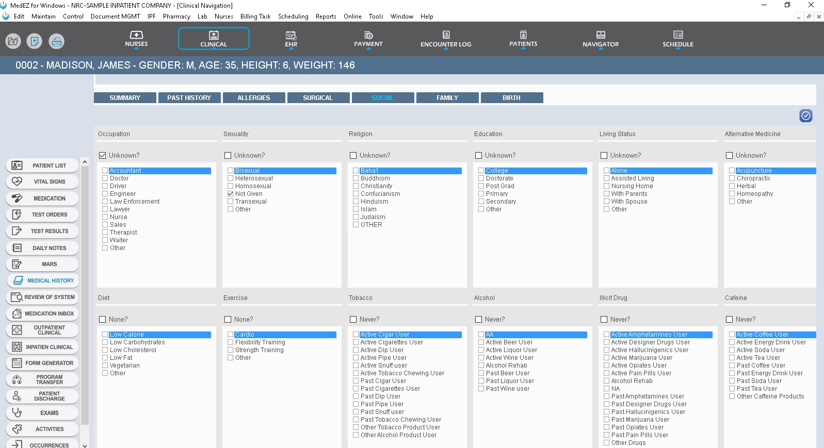Check Active Wine User under Alcohol
The height and width of the screenshot is (448, 824).
481,358
